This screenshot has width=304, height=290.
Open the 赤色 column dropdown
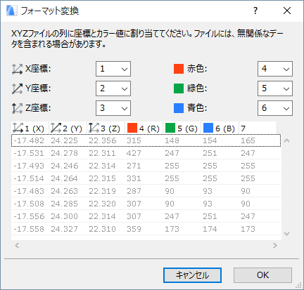click(275, 69)
